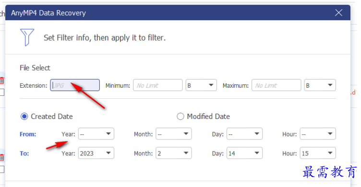
Task: Expand the To Day dropdown showing 14
Action: pyautogui.click(x=244, y=153)
